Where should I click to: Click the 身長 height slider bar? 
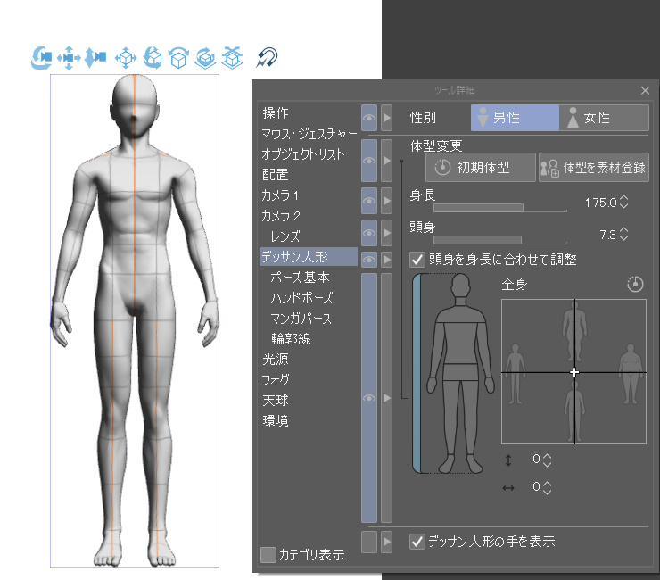[x=499, y=207]
